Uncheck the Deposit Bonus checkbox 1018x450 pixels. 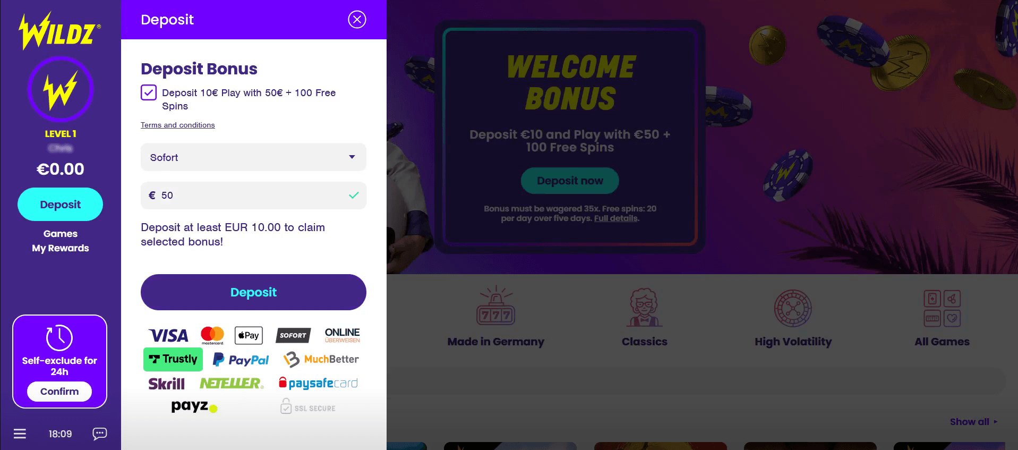click(149, 92)
